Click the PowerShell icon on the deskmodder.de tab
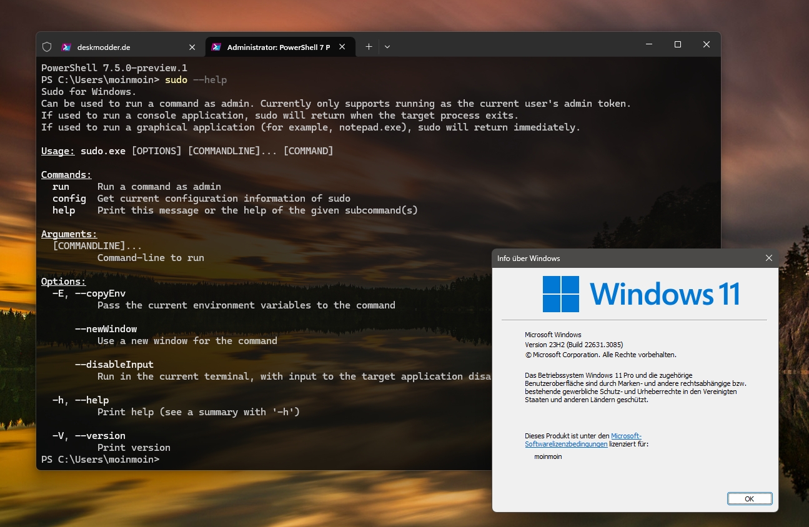Screen dimensions: 809x527 click(66, 47)
